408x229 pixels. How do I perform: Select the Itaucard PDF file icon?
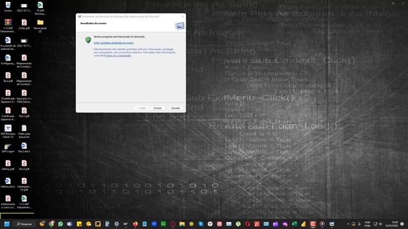tap(24, 96)
